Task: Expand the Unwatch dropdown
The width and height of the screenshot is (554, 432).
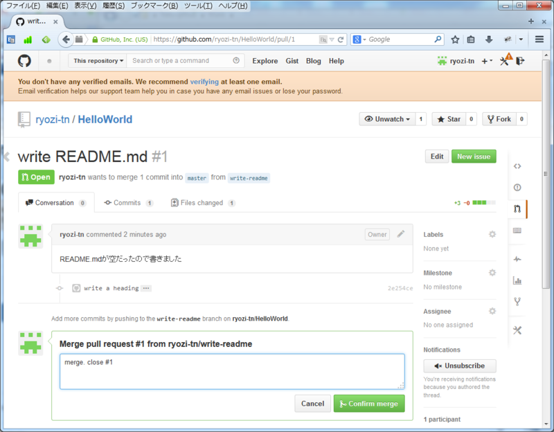Action: [387, 119]
